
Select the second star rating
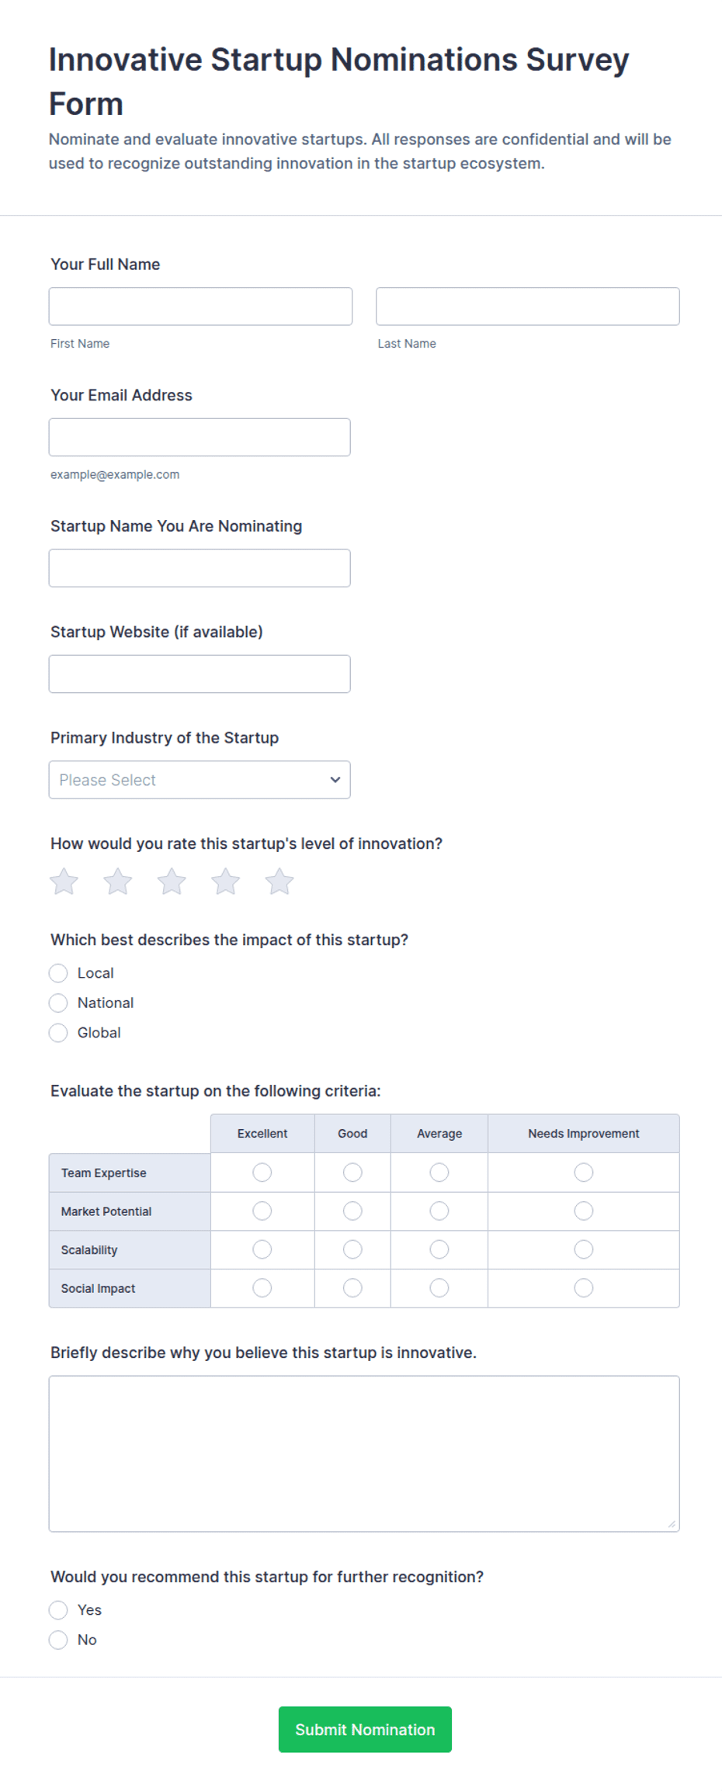pos(118,882)
